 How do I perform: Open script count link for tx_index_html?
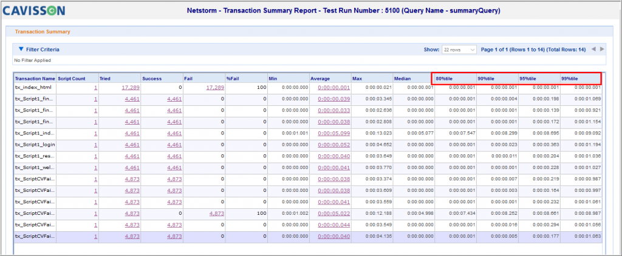coord(95,88)
